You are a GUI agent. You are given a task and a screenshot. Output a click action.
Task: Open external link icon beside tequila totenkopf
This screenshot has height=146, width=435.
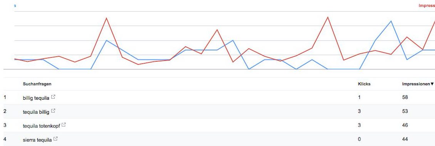click(64, 125)
